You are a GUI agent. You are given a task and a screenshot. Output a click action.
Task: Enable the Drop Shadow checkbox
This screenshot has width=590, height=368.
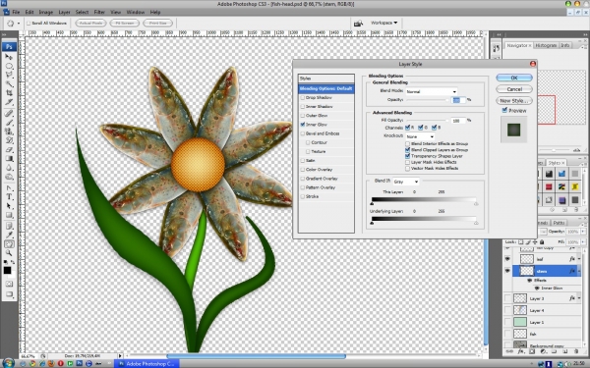tap(303, 97)
